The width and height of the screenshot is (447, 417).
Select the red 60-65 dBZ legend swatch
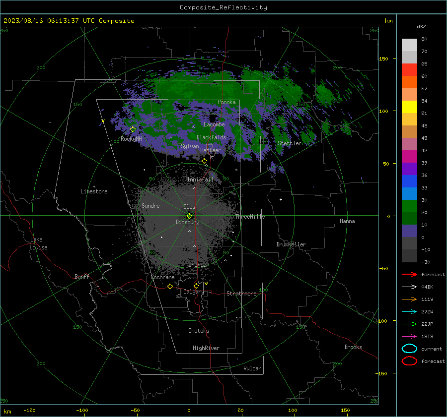(x=409, y=70)
